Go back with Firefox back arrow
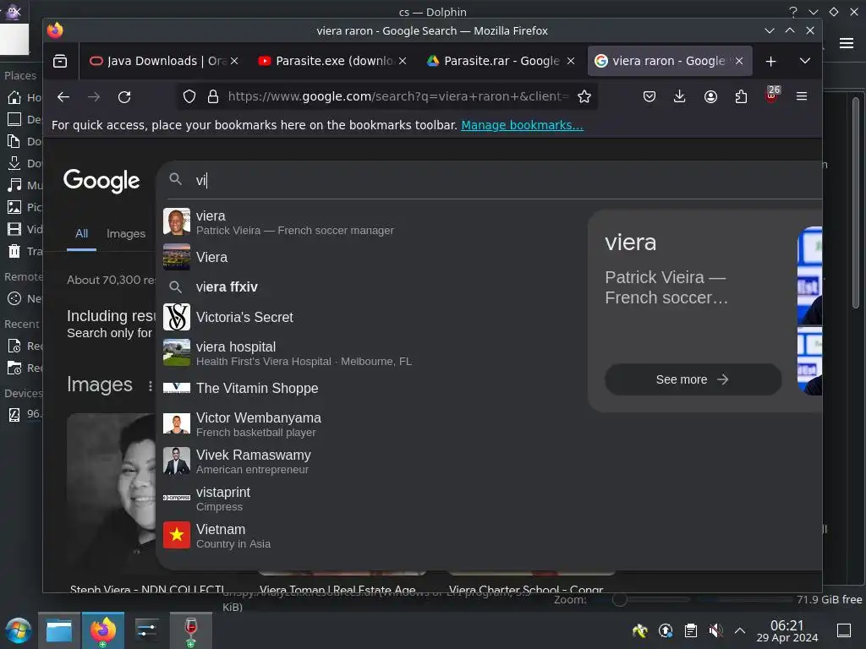 point(63,97)
